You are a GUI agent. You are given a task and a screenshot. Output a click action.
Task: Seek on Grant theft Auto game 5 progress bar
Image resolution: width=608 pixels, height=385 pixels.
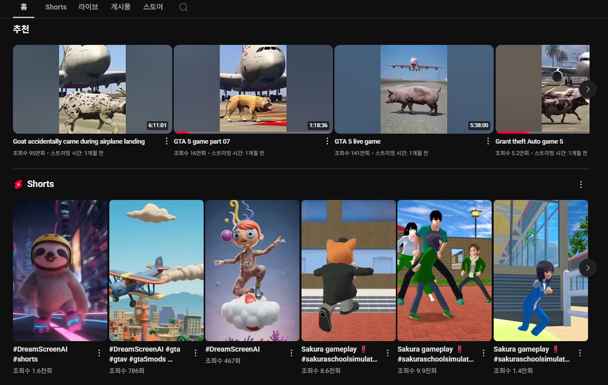coord(543,133)
